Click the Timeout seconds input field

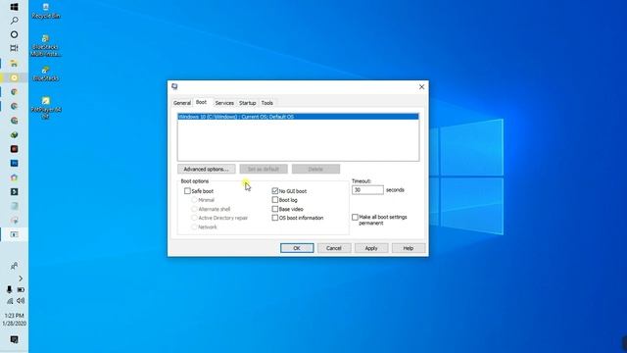pyautogui.click(x=367, y=189)
